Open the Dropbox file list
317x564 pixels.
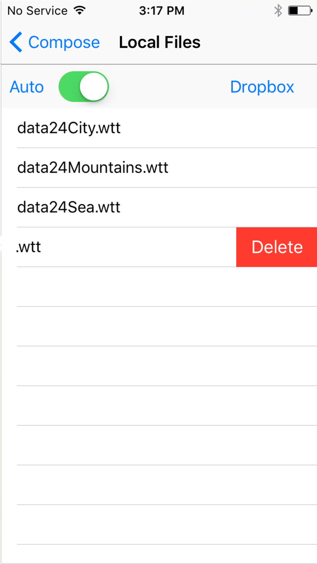[262, 86]
